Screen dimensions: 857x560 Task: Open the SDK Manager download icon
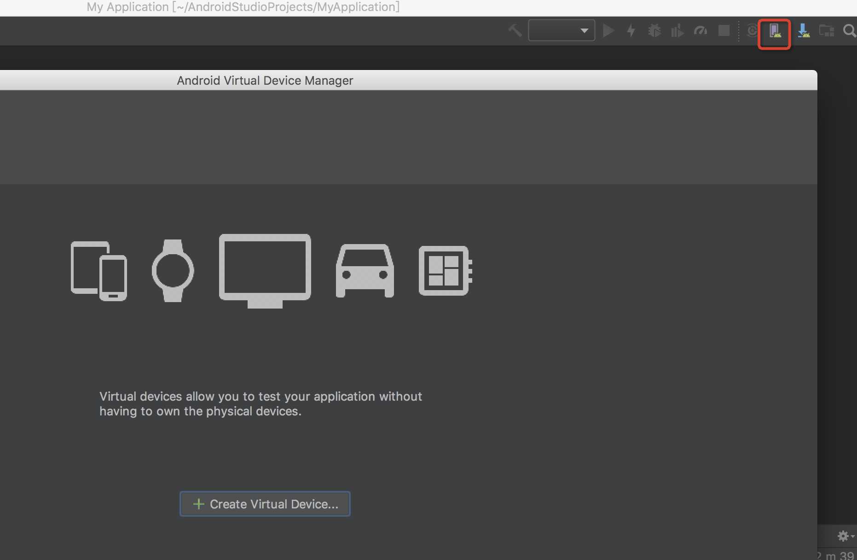point(804,31)
